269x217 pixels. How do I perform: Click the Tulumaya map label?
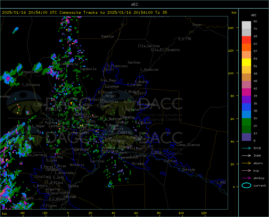point(112,86)
